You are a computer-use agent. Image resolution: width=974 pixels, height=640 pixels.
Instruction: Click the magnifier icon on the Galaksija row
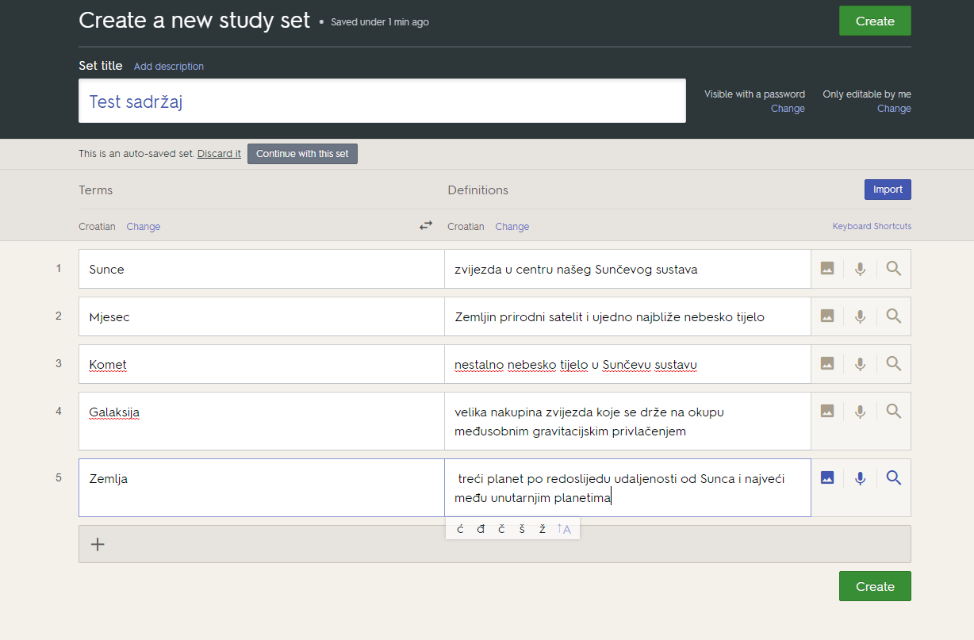(x=894, y=411)
